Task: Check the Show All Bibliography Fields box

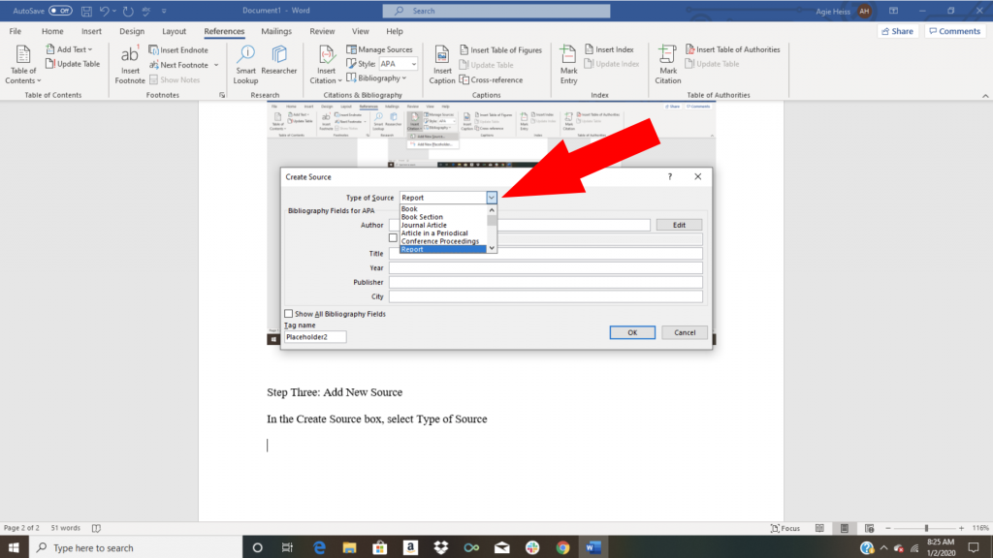Action: pyautogui.click(x=288, y=314)
